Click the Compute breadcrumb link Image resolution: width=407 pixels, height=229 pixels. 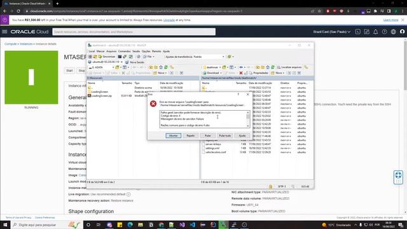10,44
